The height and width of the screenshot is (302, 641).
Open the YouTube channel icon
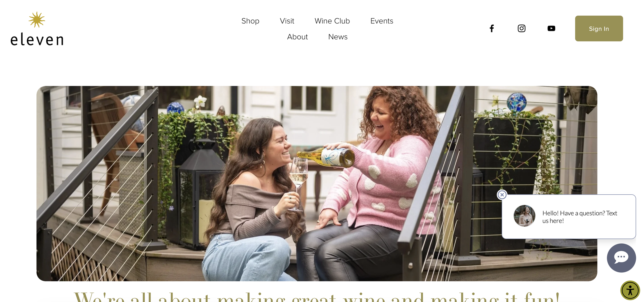click(x=551, y=28)
